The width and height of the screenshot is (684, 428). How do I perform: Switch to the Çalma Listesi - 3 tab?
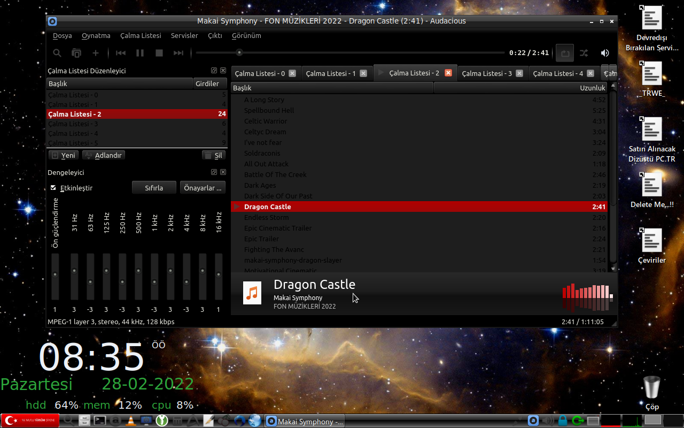click(493, 73)
